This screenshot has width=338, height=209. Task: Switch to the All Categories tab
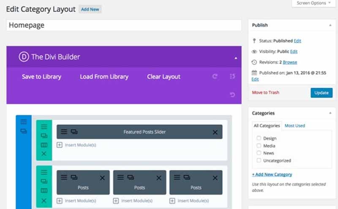[x=267, y=126]
